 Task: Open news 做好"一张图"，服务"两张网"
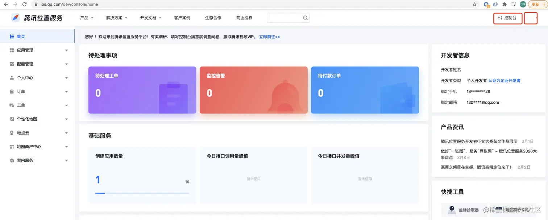489,154
